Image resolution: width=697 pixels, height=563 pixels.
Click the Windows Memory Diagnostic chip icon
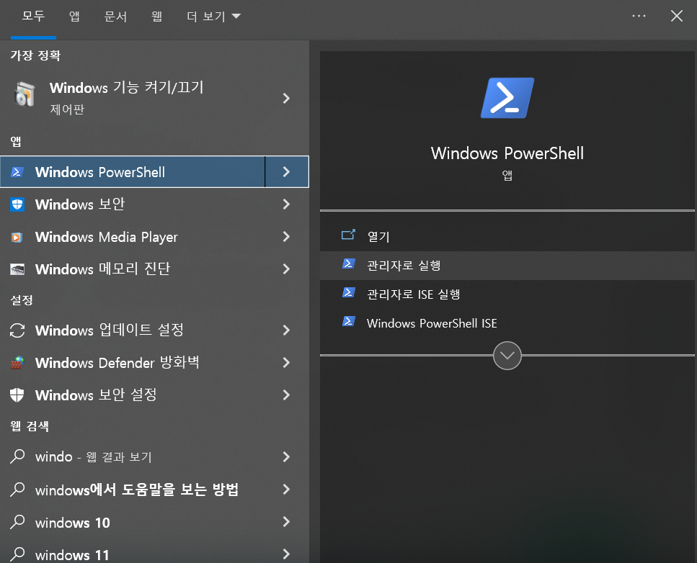pyautogui.click(x=17, y=269)
